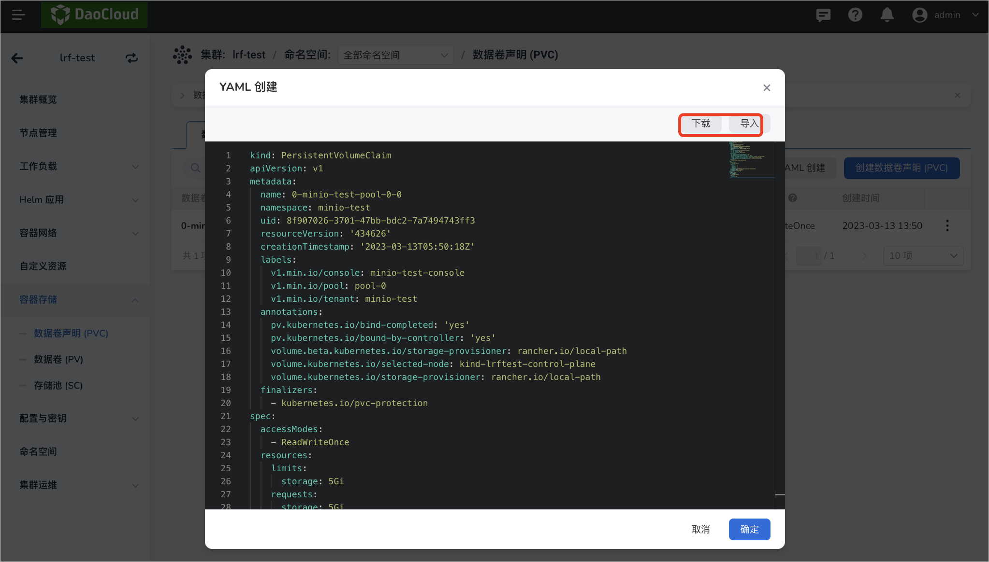This screenshot has width=989, height=562.
Task: Click the help icon in table header
Action: pos(793,197)
